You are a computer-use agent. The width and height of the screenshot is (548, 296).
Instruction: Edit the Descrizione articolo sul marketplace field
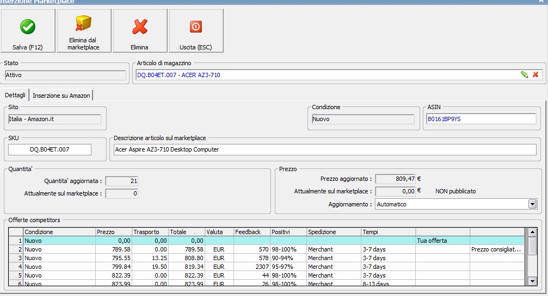325,149
